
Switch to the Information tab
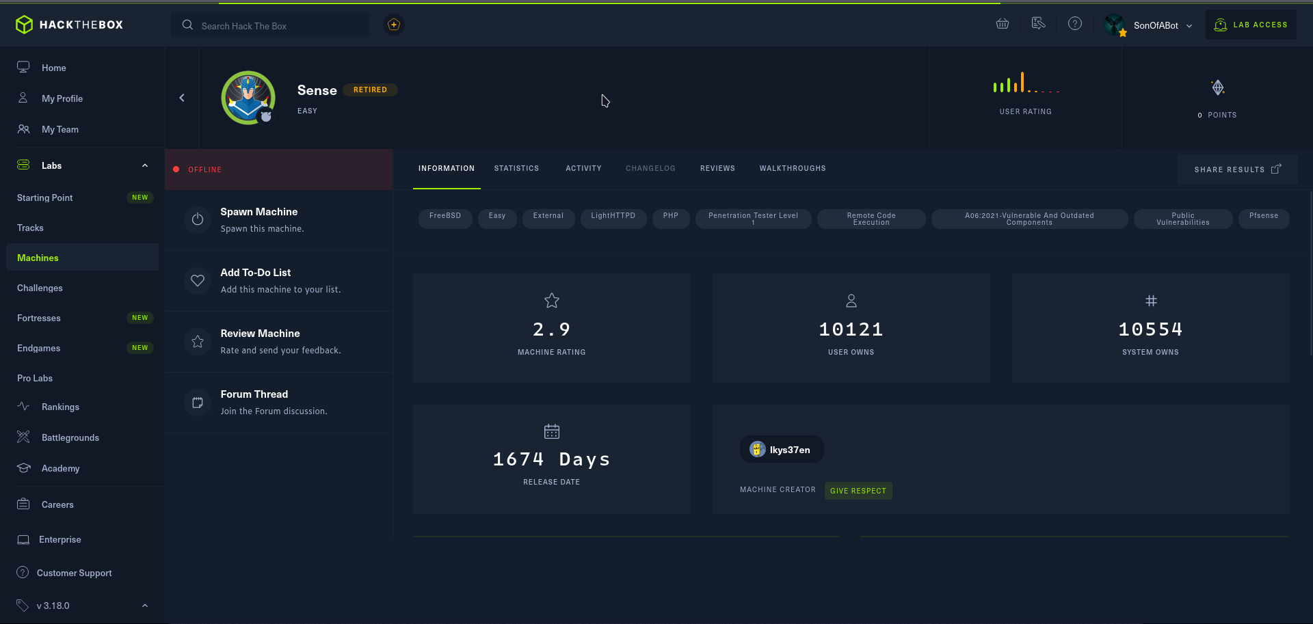[x=447, y=168]
